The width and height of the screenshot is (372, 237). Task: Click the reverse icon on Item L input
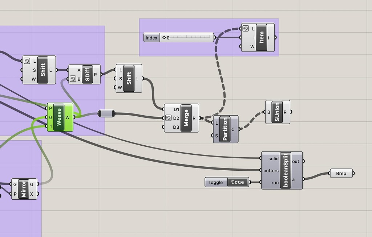point(246,29)
